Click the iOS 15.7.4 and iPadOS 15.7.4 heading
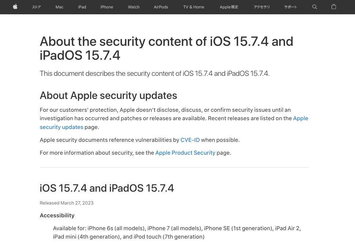Viewport: 355px width, 243px height. [x=107, y=188]
